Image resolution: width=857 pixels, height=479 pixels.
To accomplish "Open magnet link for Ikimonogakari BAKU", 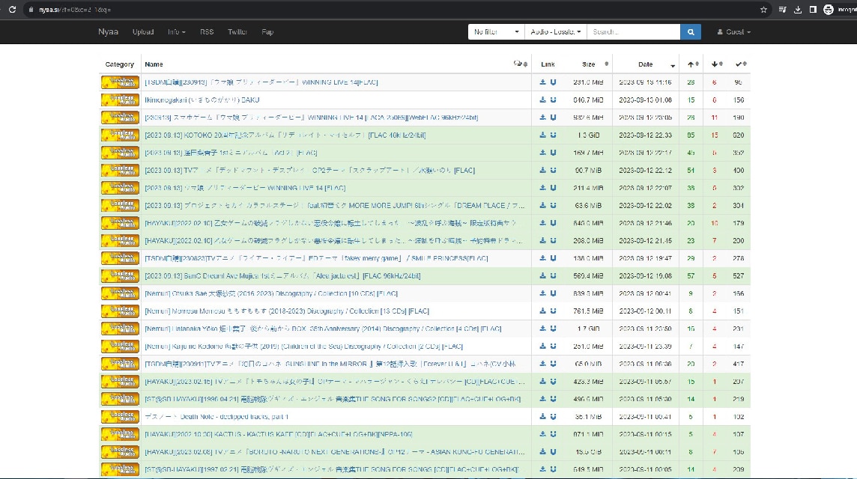I will [x=553, y=100].
